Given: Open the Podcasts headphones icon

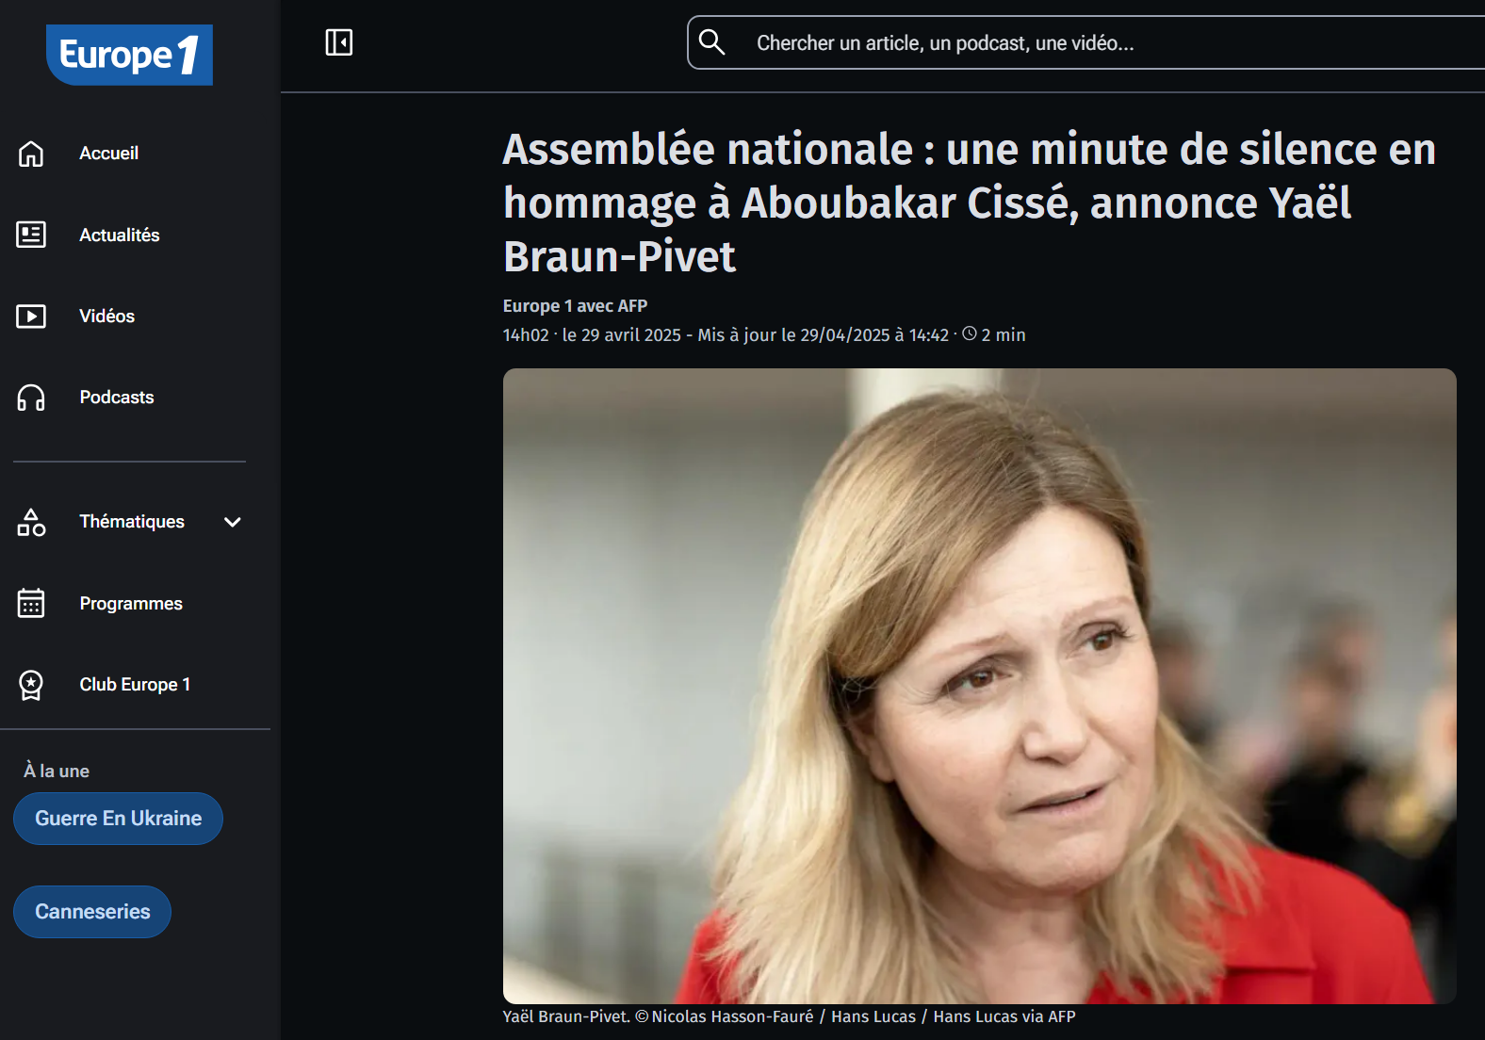Looking at the screenshot, I should click(31, 398).
